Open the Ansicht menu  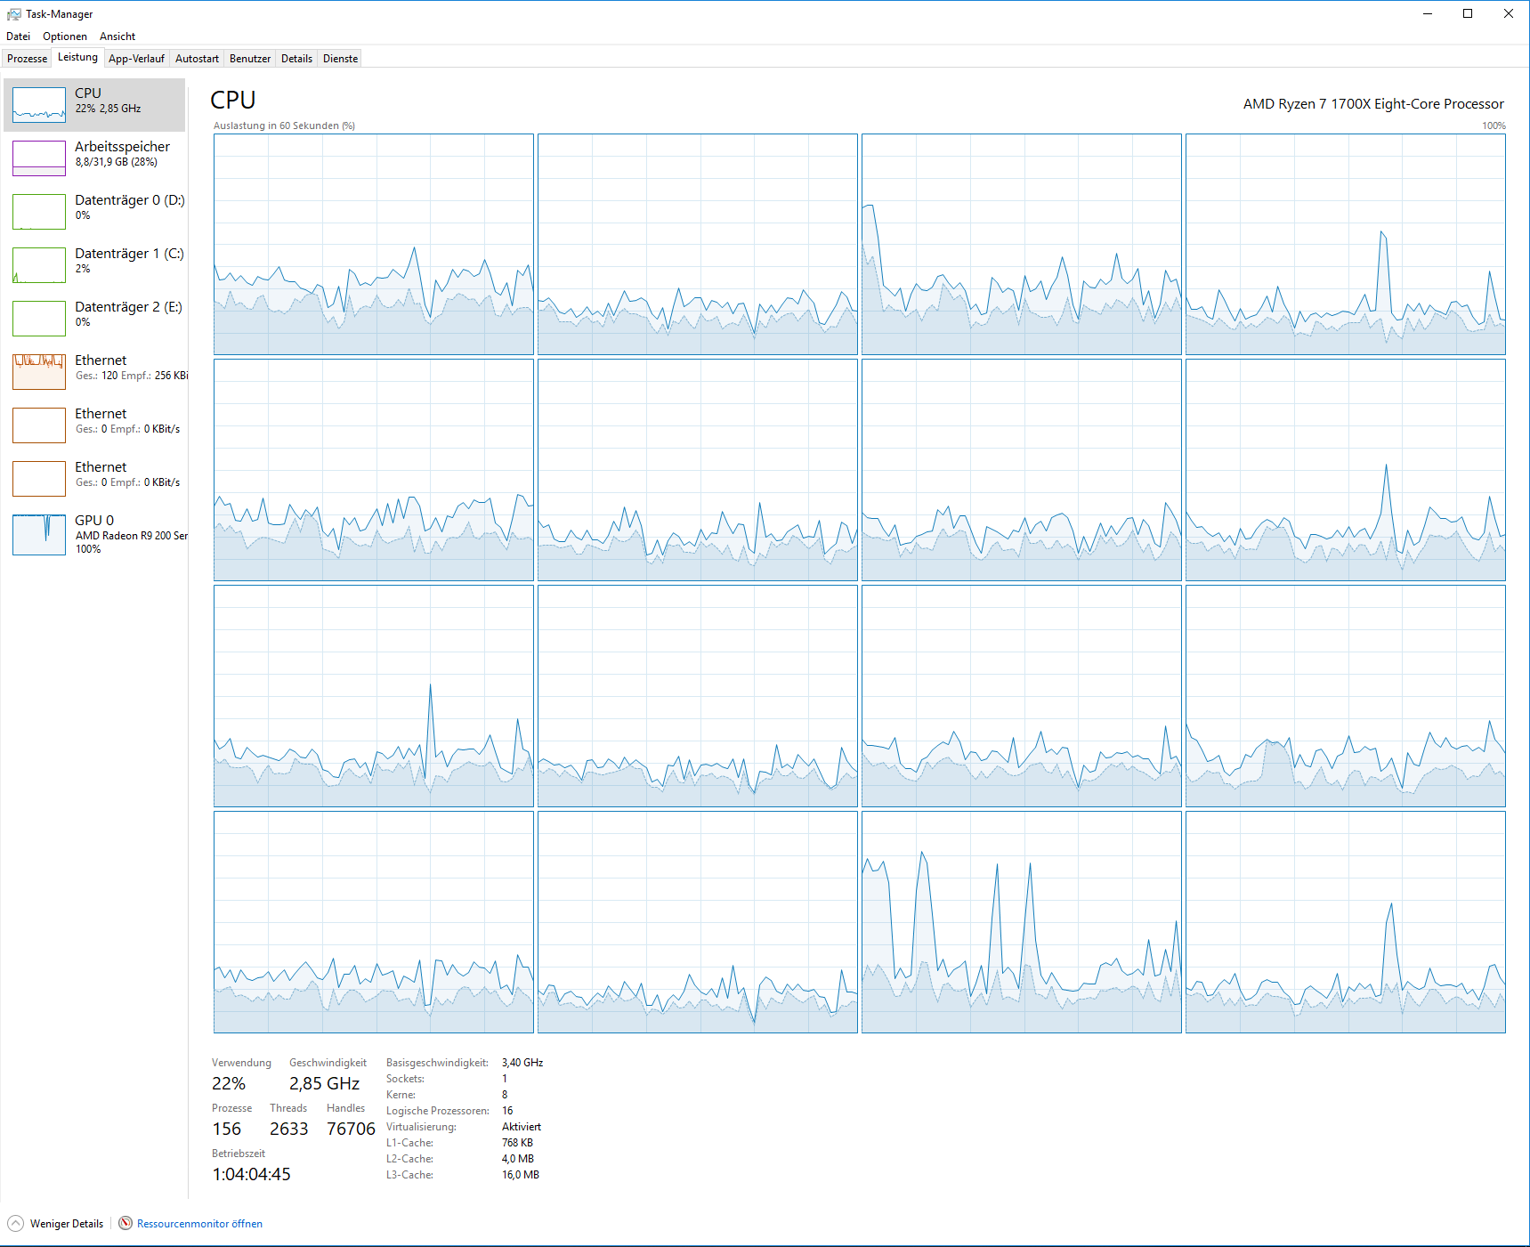click(x=117, y=36)
